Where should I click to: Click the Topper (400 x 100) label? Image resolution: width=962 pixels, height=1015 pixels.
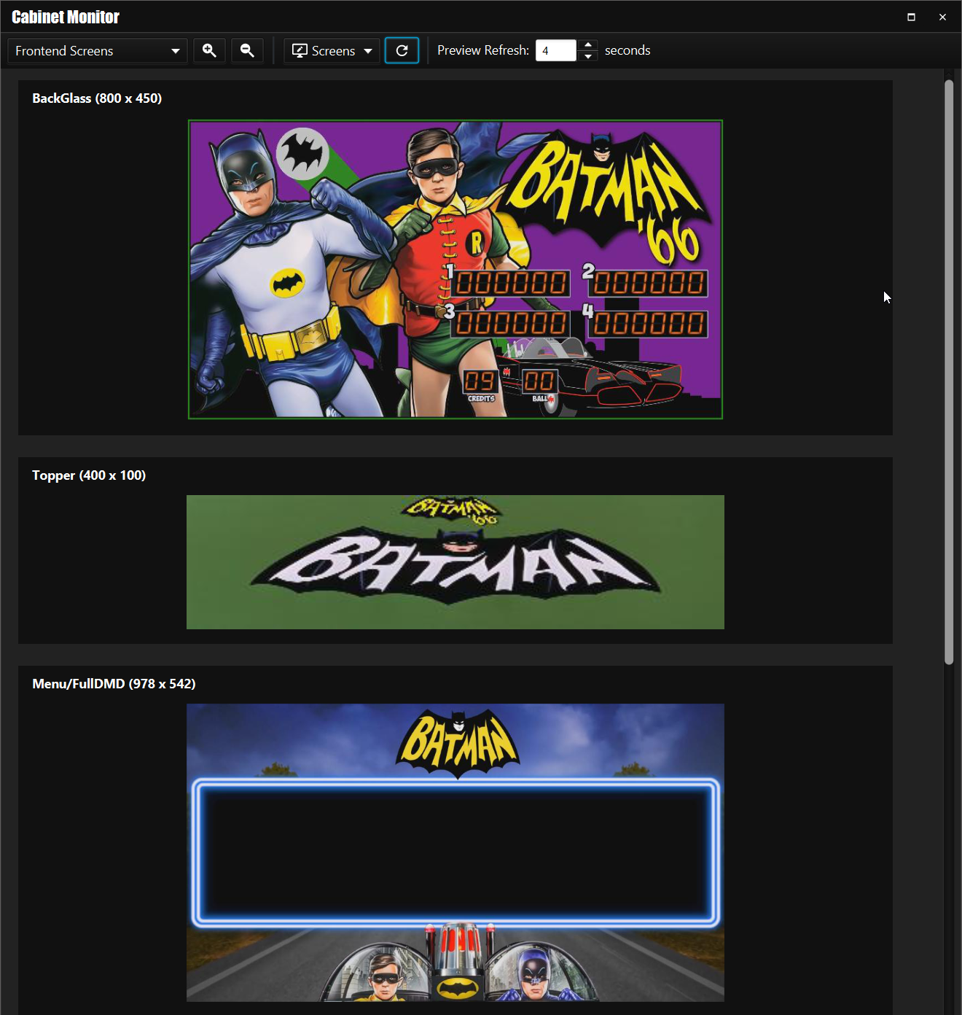pos(89,475)
